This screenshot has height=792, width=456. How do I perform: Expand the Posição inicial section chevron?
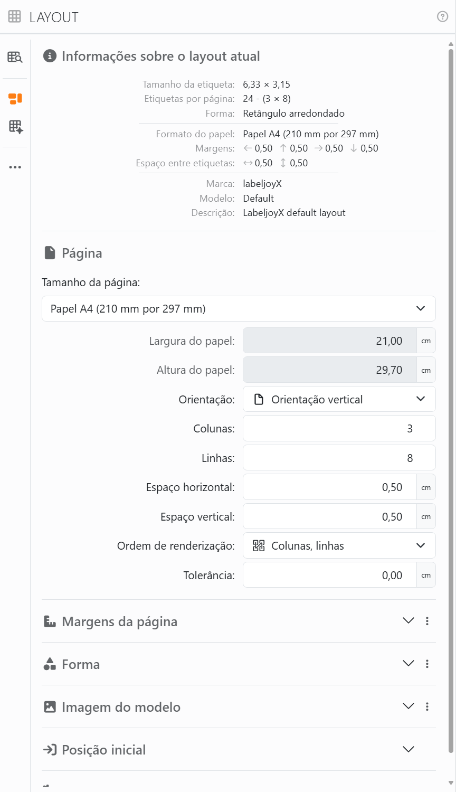click(408, 749)
